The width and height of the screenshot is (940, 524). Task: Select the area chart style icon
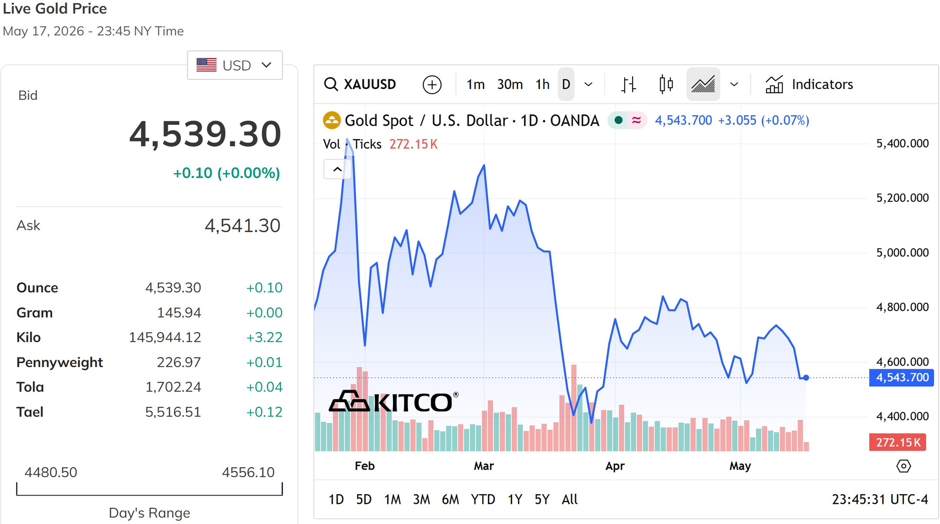[703, 84]
